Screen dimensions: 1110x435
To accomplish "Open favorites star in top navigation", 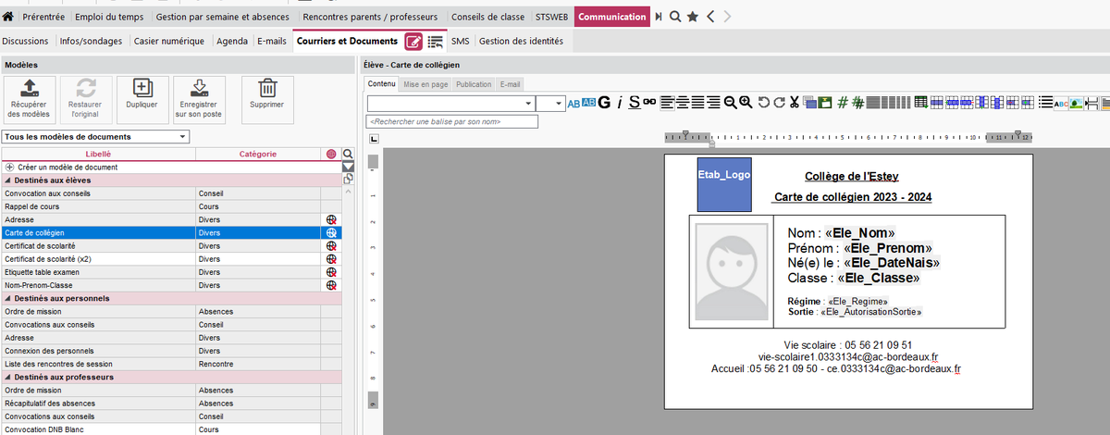I will 692,17.
